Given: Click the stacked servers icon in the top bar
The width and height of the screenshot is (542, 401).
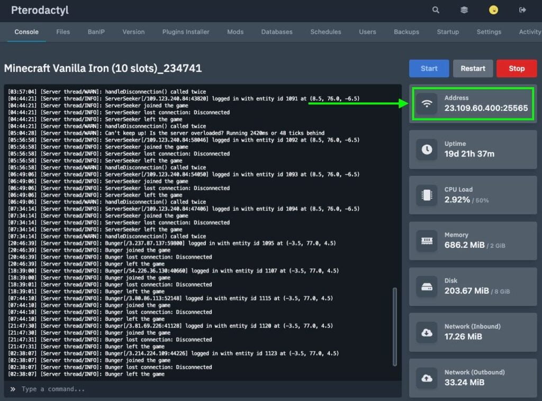Looking at the screenshot, I should click(x=464, y=10).
